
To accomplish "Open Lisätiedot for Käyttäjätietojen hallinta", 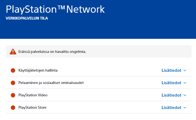I will 171,70.
